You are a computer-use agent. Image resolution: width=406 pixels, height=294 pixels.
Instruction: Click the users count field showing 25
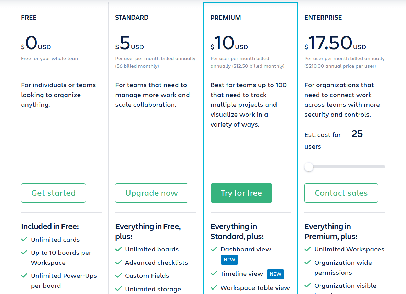[x=357, y=134]
